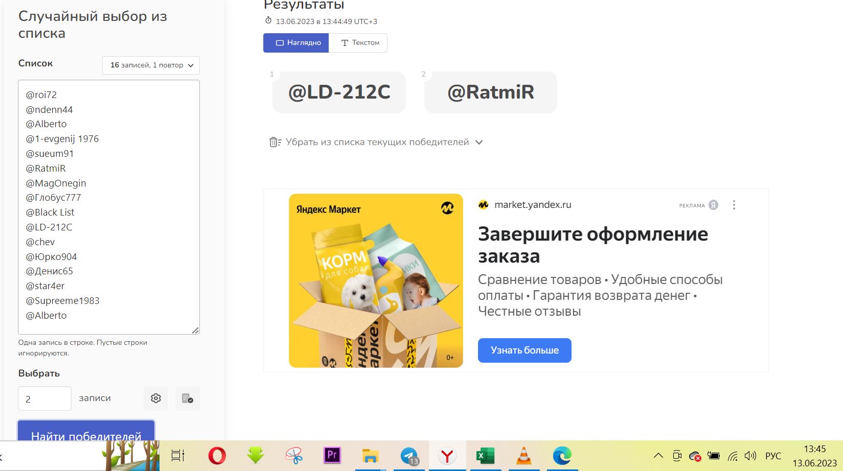843x471 pixels.
Task: Click the list check icon beside settings
Action: (x=188, y=398)
